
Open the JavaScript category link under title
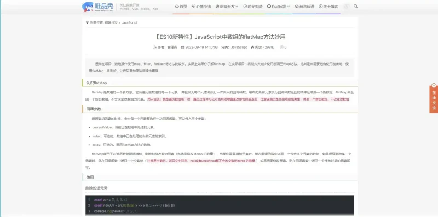[x=239, y=48]
